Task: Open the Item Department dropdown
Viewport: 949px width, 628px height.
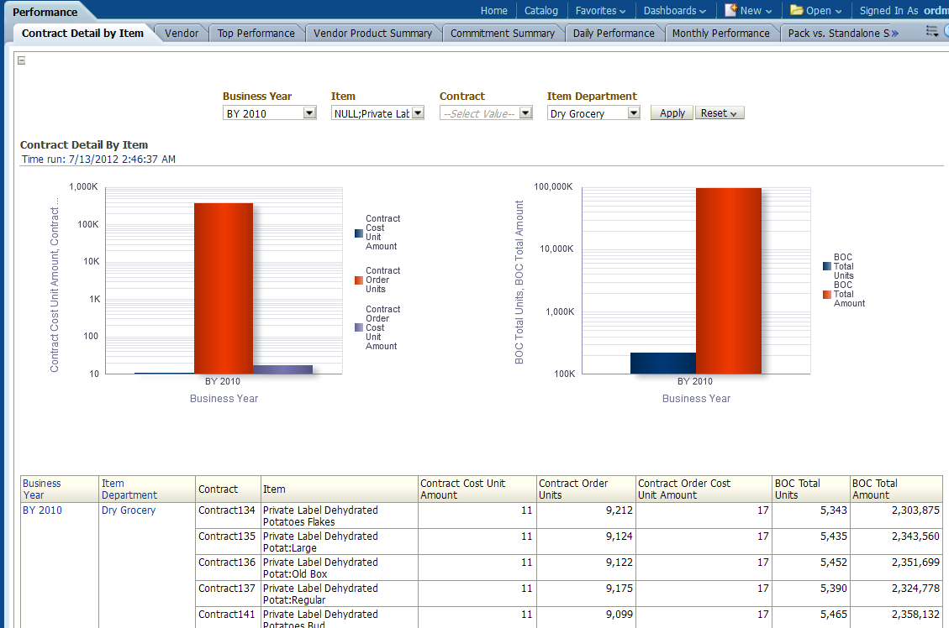Action: pos(634,113)
